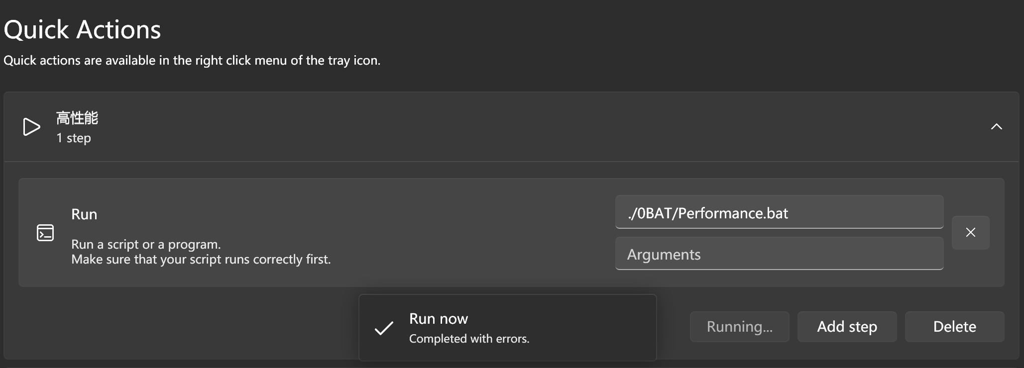Image resolution: width=1024 pixels, height=368 pixels.
Task: Click the Running... progress button
Action: [740, 327]
